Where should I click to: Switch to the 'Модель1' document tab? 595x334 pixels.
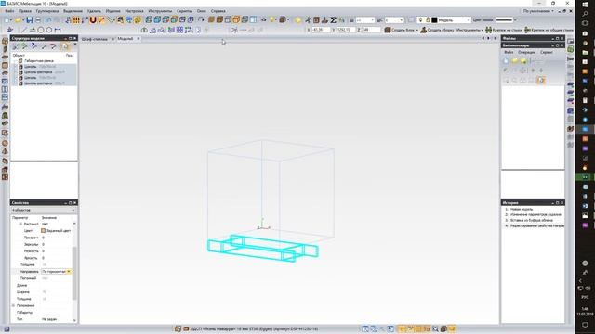pyautogui.click(x=126, y=39)
